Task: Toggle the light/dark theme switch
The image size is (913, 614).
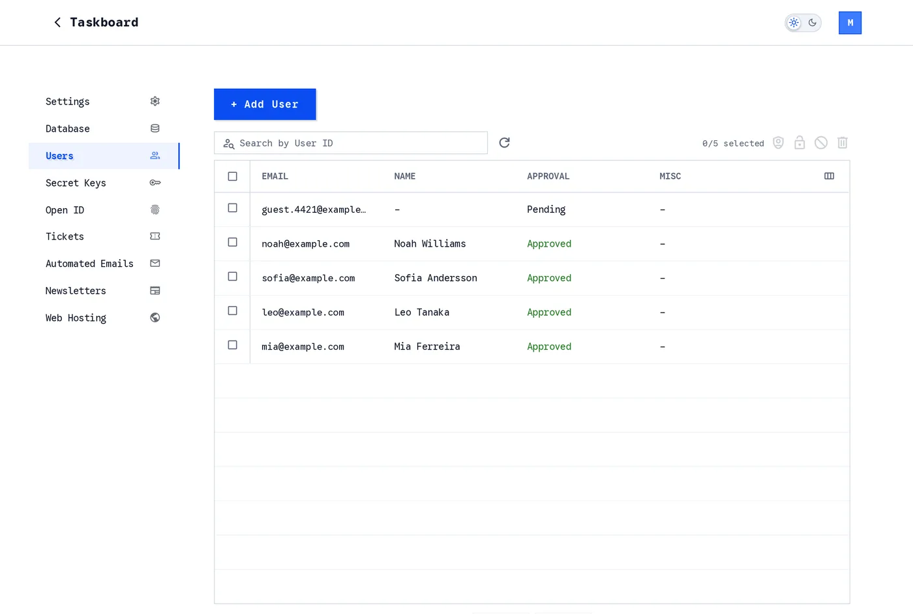Action: [x=803, y=23]
